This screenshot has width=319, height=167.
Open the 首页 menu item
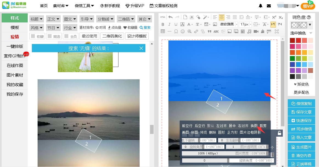pyautogui.click(x=44, y=6)
